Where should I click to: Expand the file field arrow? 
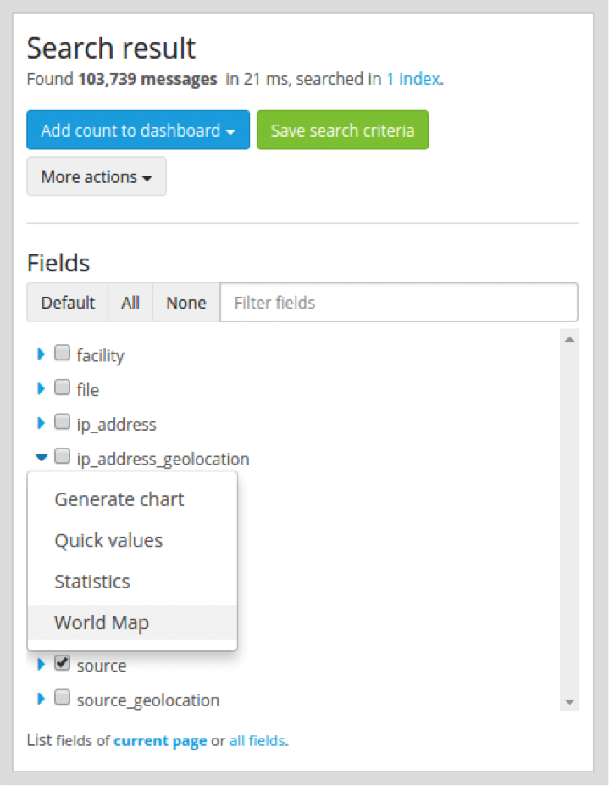(x=41, y=389)
